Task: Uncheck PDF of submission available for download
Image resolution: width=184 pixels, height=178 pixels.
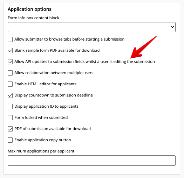Action: tap(10, 129)
